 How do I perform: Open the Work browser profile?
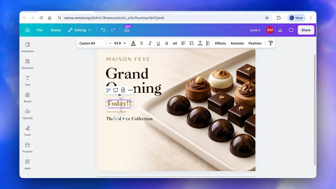(296, 18)
